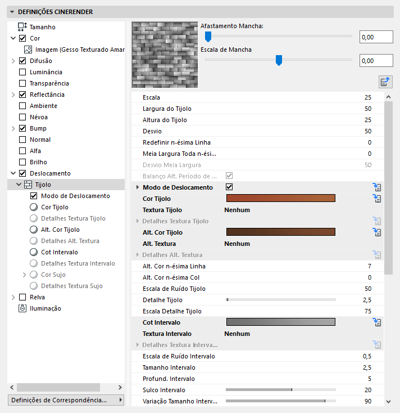Disable the Bump channel checkbox
The width and height of the screenshot is (400, 413).
pos(22,128)
